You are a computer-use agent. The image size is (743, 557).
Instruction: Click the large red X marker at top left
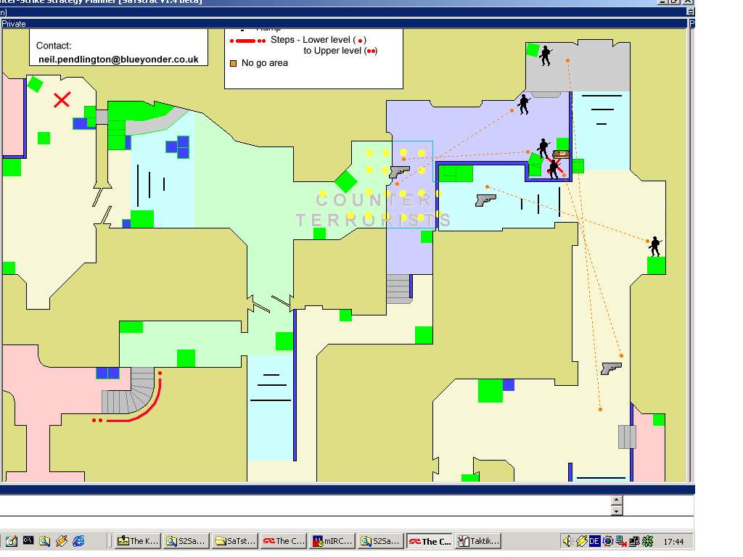click(62, 99)
